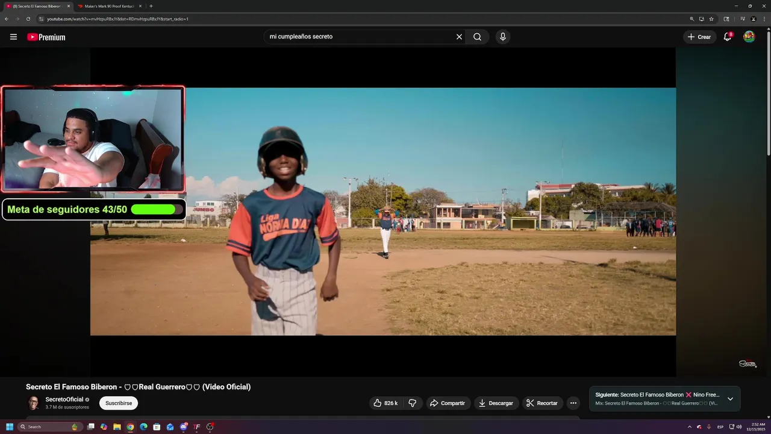Start voice search with microphone

click(x=503, y=37)
